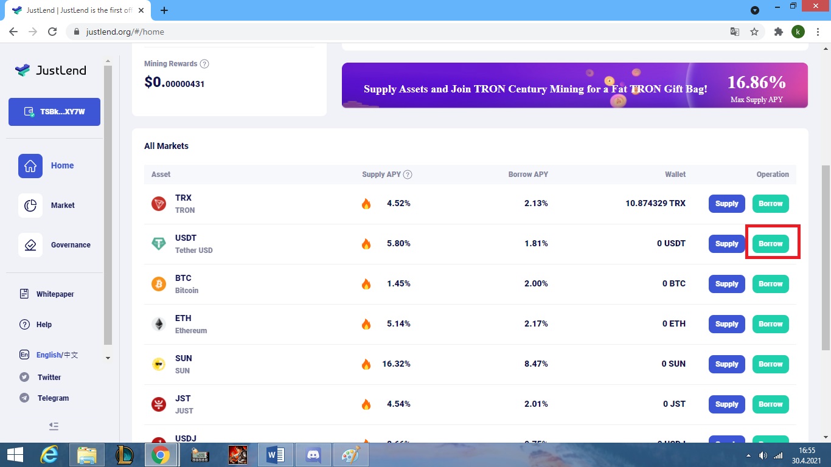Click Borrow for USDT
The height and width of the screenshot is (467, 831).
tap(771, 244)
